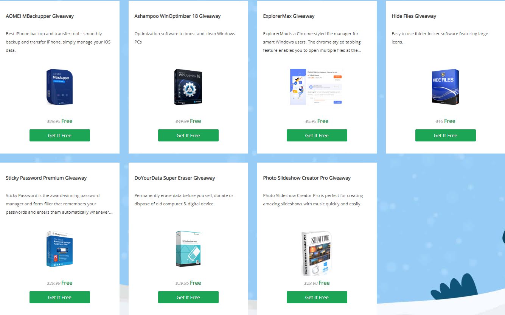Viewport: 505px width, 315px height.
Task: Click Get It Free for Hide Files
Action: click(446, 135)
